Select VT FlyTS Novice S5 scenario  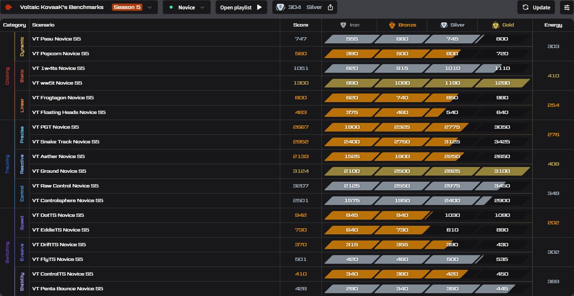point(57,259)
